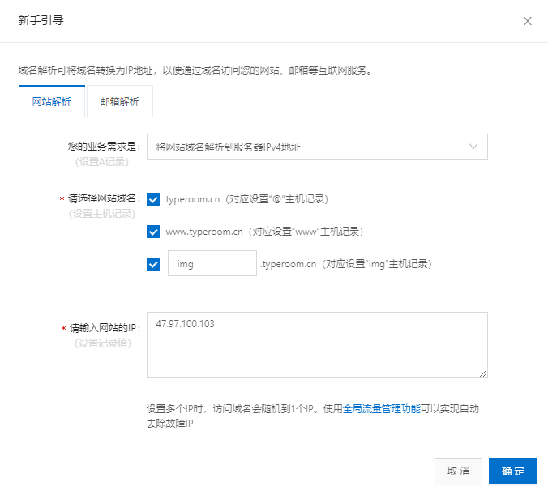The image size is (548, 490).
Task: Open the 邮箱解析 tab
Action: tap(119, 101)
